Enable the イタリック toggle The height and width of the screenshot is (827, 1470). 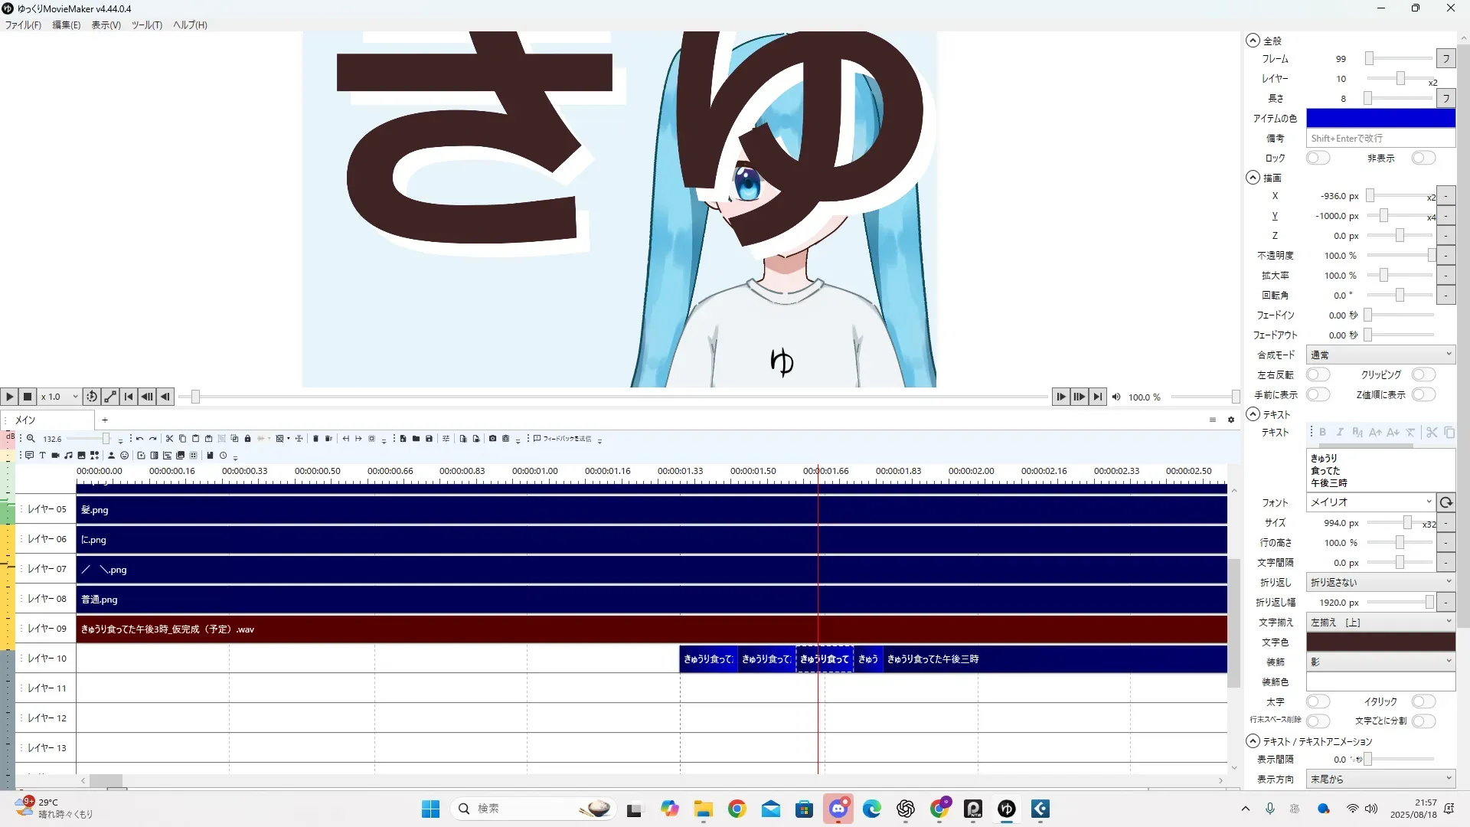pyautogui.click(x=1423, y=701)
